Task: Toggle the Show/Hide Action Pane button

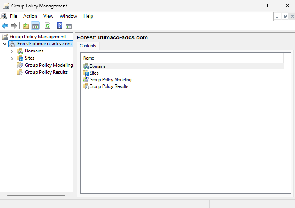Action: coord(69,26)
